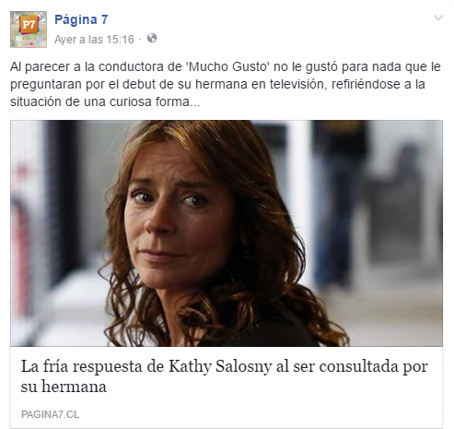The image size is (454, 429).
Task: Open the 'La fría respuesta de Kathy Salosny' headline
Action: point(224,376)
